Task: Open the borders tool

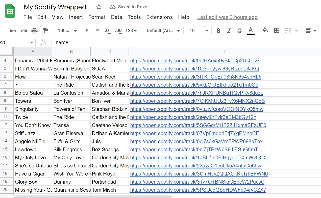Action: point(277,31)
